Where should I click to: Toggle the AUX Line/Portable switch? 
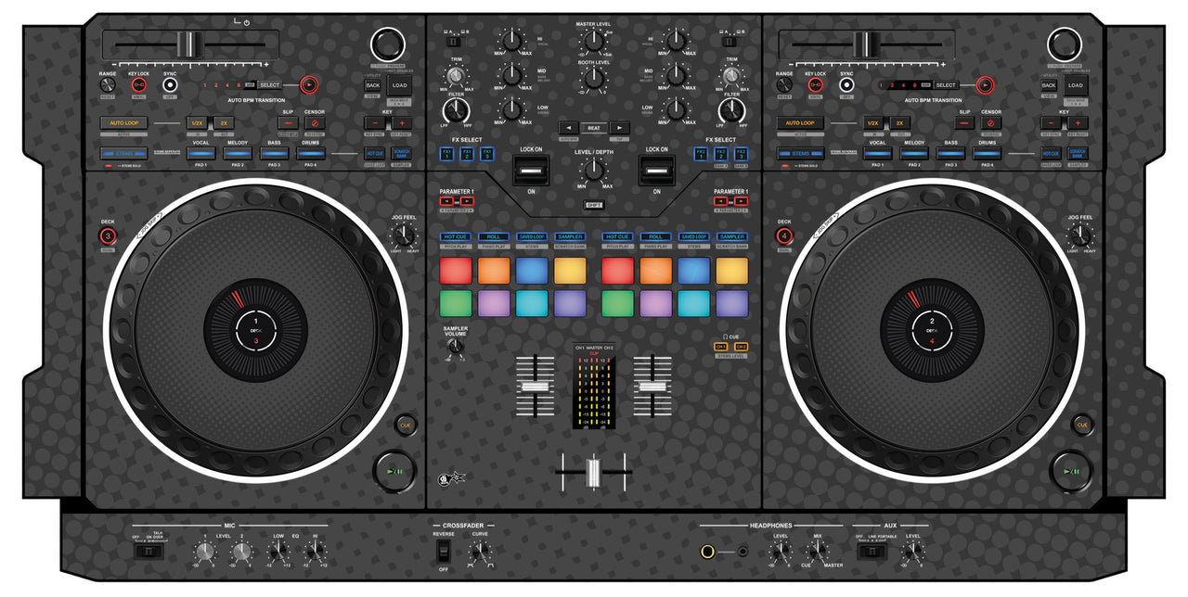pyautogui.click(x=871, y=553)
